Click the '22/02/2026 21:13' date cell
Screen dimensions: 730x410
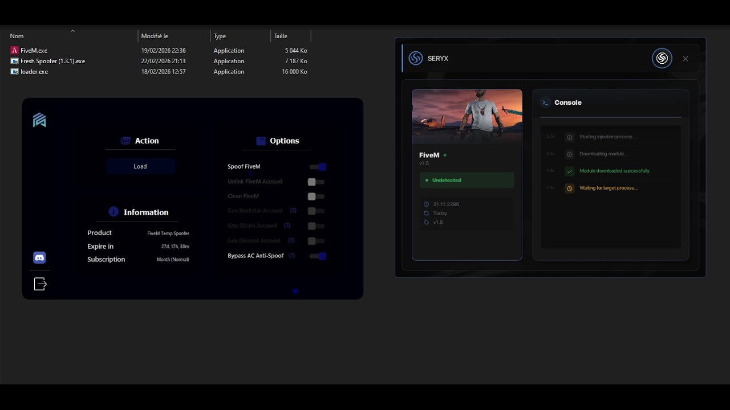tap(163, 61)
